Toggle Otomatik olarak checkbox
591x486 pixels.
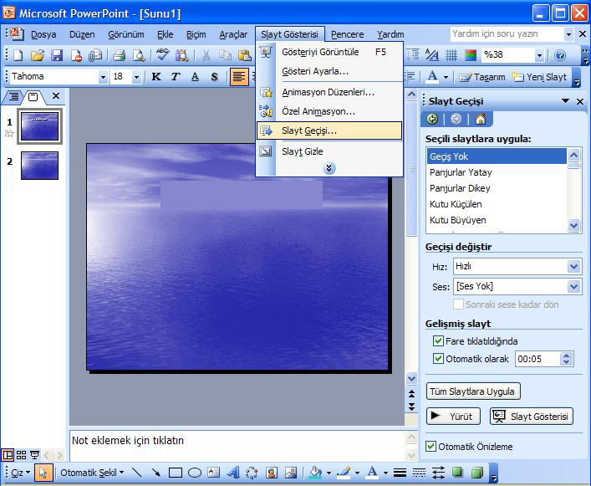pyautogui.click(x=438, y=358)
